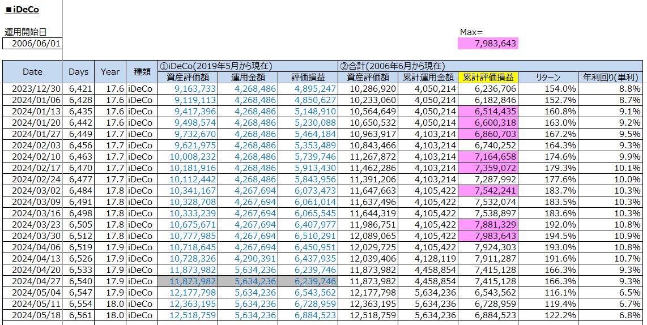Select the yellow 累計評価損益 header cell
Image resolution: width=647 pixels, height=325 pixels.
488,77
